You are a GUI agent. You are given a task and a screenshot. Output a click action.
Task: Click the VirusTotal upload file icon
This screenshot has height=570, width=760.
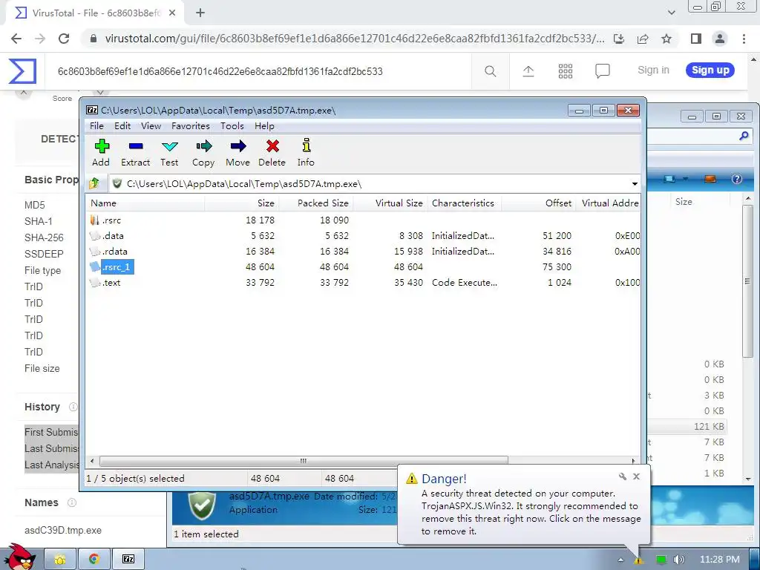pos(528,71)
